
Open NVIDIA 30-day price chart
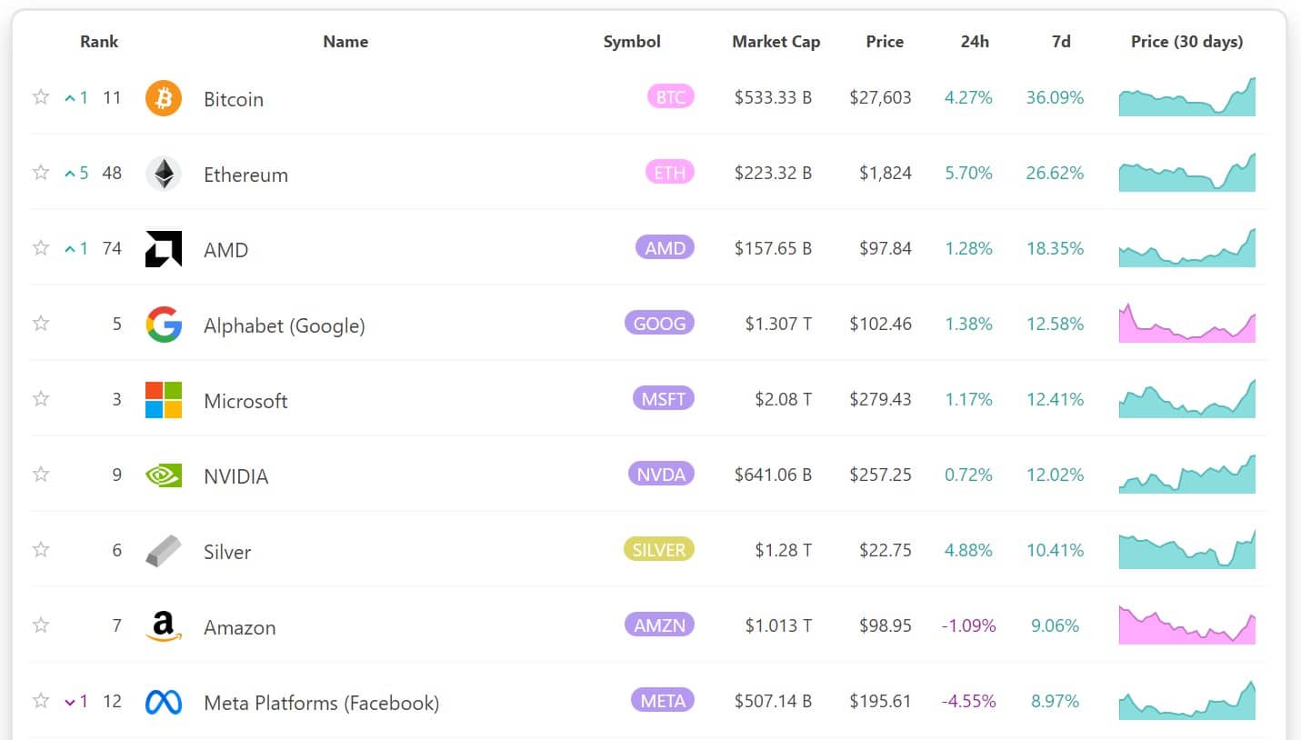(x=1187, y=475)
